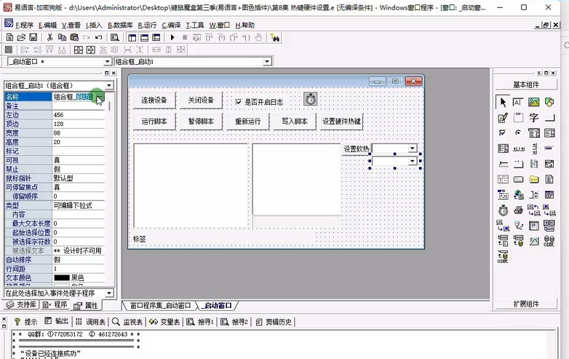Select the hyperlink globe component icon
This screenshot has width=569, height=359.
point(518,194)
